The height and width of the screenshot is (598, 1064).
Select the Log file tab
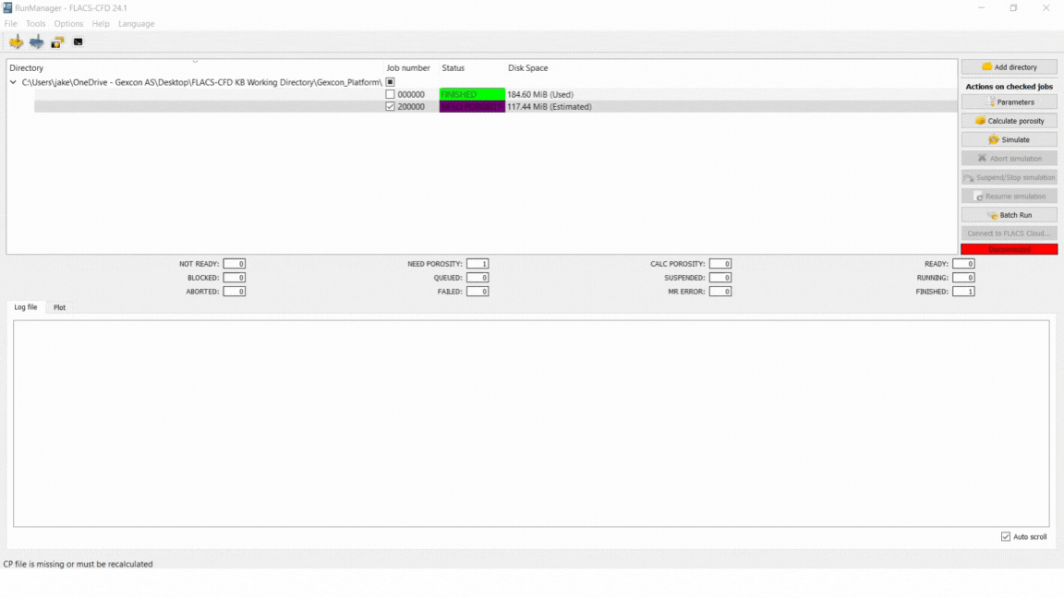pos(26,307)
